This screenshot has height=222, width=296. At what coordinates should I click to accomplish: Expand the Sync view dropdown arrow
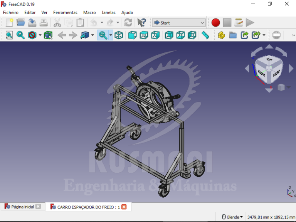coord(111,35)
